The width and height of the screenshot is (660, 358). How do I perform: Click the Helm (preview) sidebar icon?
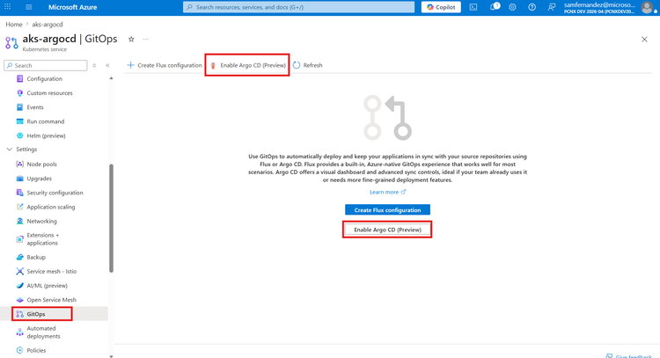[x=19, y=135]
